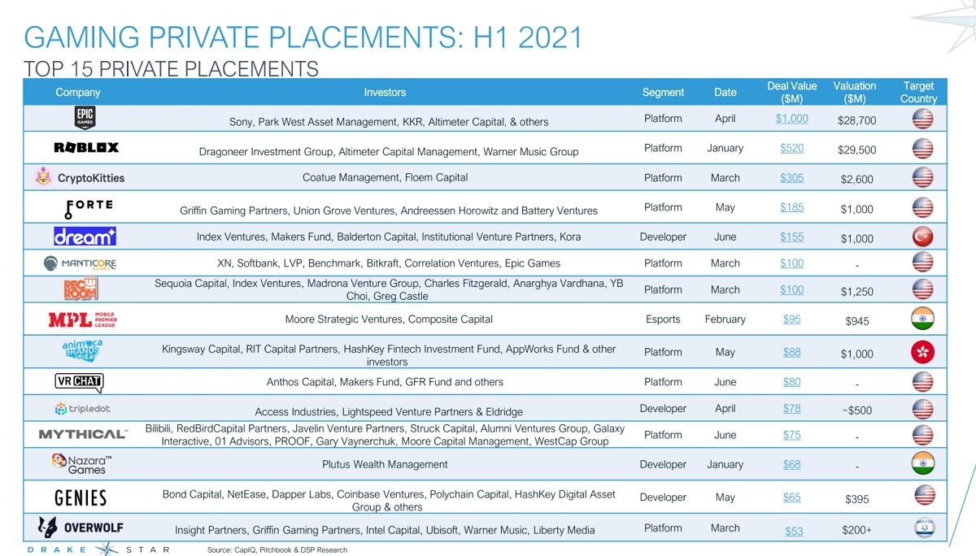Click the Roblox logo
Viewport: 976px width, 556px height.
[86, 147]
